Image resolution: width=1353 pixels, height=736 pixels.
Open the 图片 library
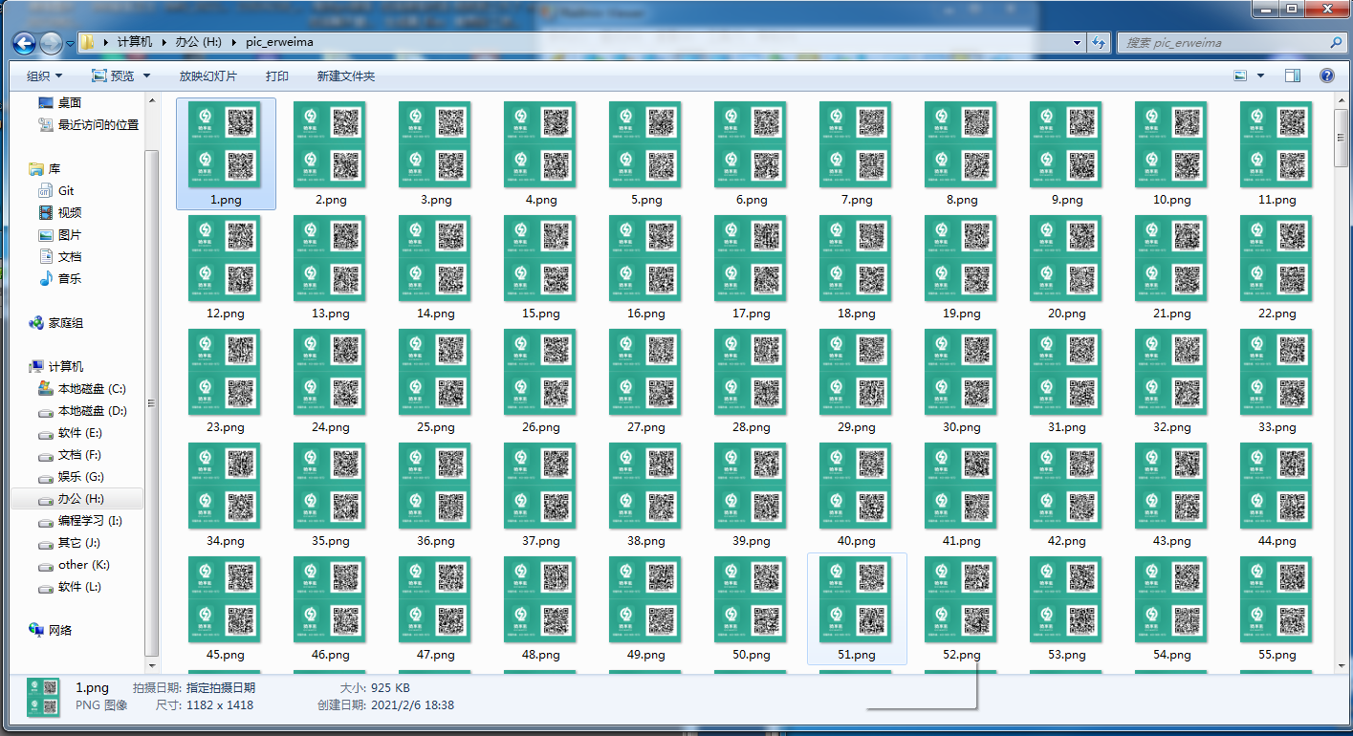point(60,234)
